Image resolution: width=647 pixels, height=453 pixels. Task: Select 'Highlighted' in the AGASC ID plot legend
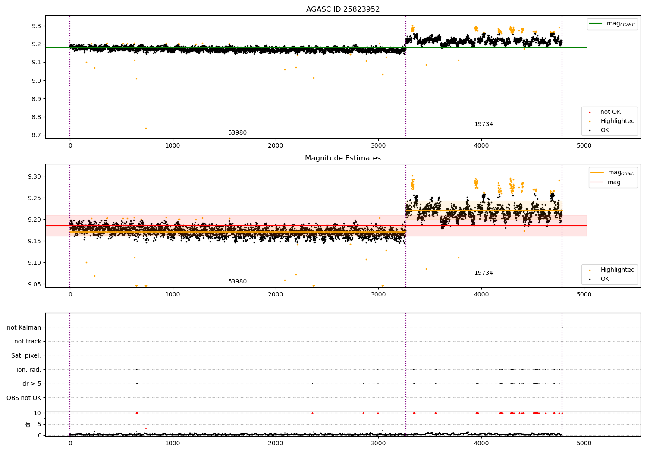618,121
